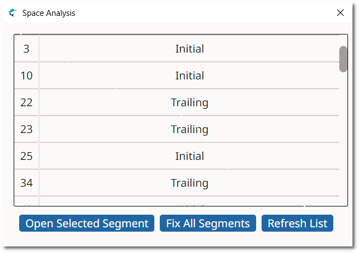The width and height of the screenshot is (359, 253).
Task: Click the partially visible row below segment 34
Action: point(189,202)
